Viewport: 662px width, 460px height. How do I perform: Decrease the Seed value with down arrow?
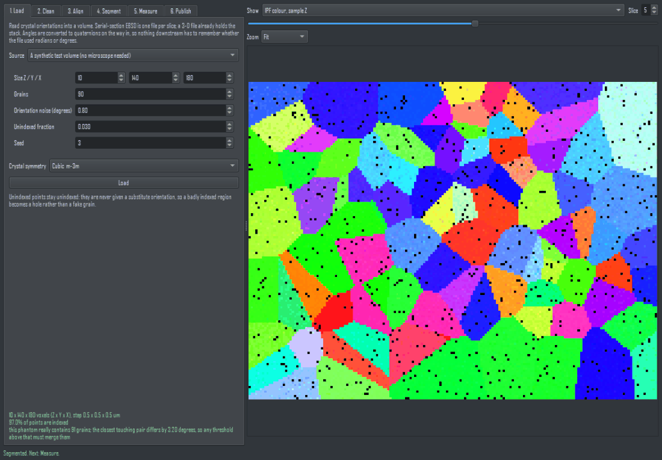[x=230, y=146]
